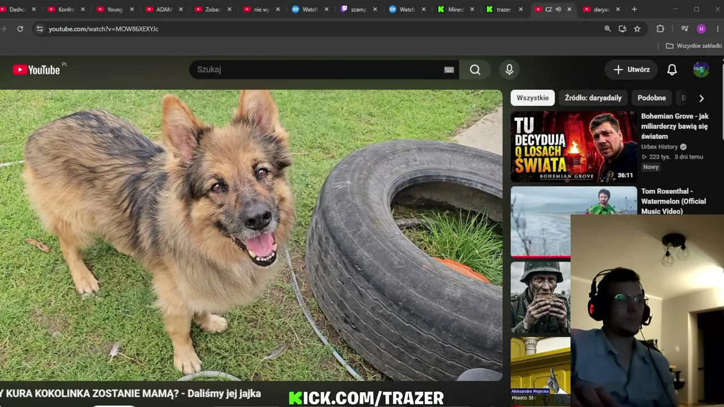The height and width of the screenshot is (407, 724).
Task: Switch to the nie wy tab
Action: (261, 9)
